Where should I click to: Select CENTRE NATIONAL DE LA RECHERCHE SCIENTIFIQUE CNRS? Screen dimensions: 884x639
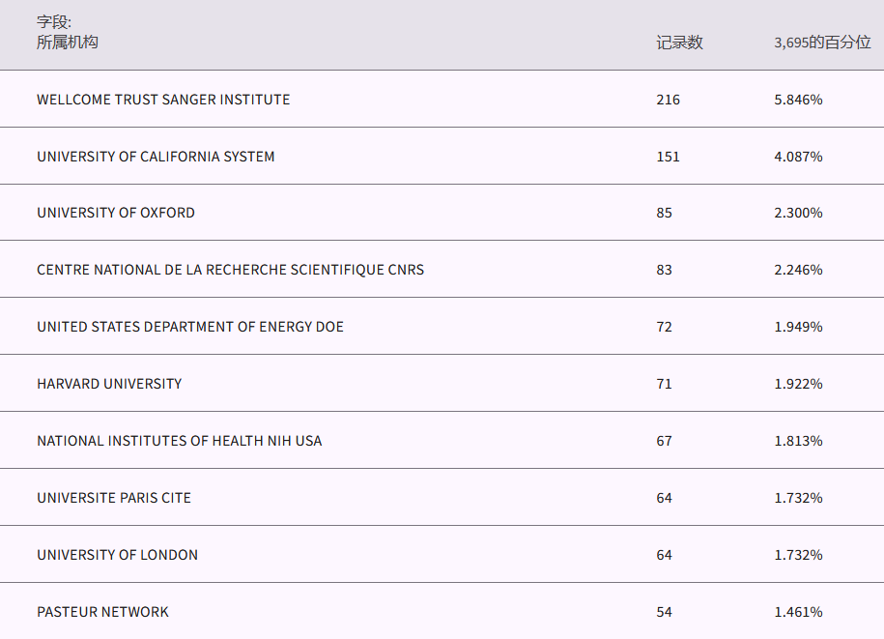[x=230, y=270]
